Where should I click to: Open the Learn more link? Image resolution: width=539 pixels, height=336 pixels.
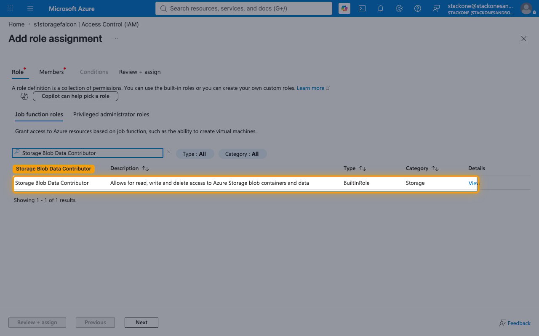point(313,88)
